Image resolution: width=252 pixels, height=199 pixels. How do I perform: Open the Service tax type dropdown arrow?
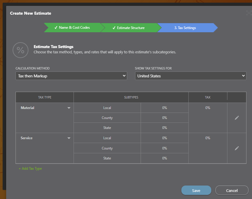[x=69, y=138]
